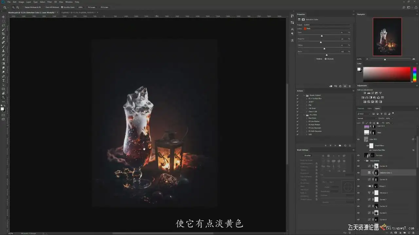Select the Clone Stamp tool
Screen dimensions: 419x235
pyautogui.click(x=3, y=51)
